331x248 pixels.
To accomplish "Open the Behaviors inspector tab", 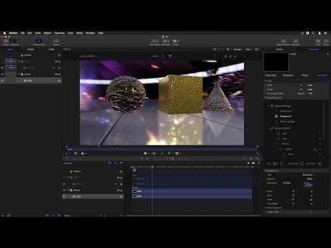I will pos(288,75).
